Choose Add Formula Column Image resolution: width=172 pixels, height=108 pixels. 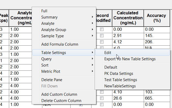click(x=60, y=44)
